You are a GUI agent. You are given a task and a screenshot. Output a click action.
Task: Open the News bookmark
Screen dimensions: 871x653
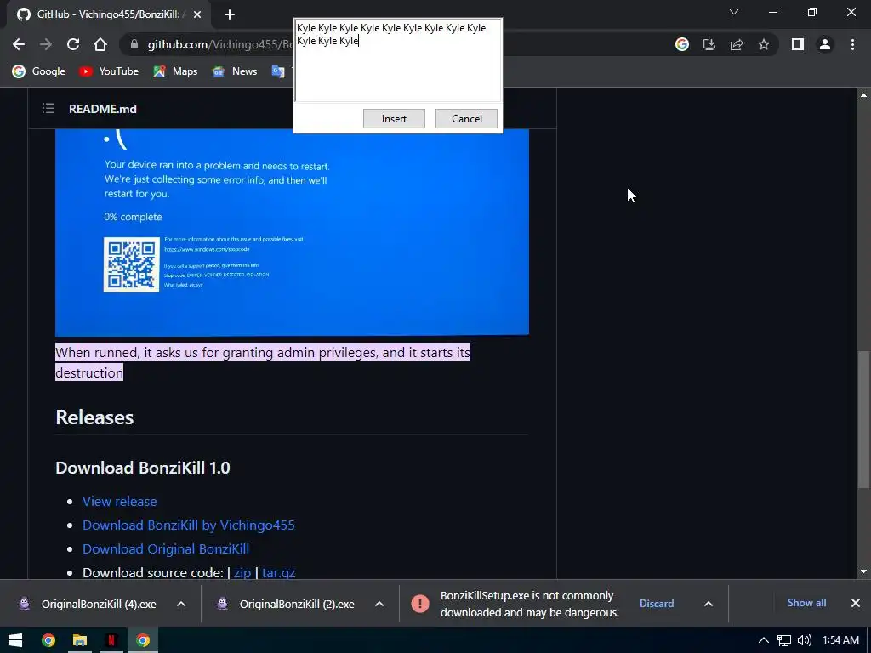[x=235, y=71]
